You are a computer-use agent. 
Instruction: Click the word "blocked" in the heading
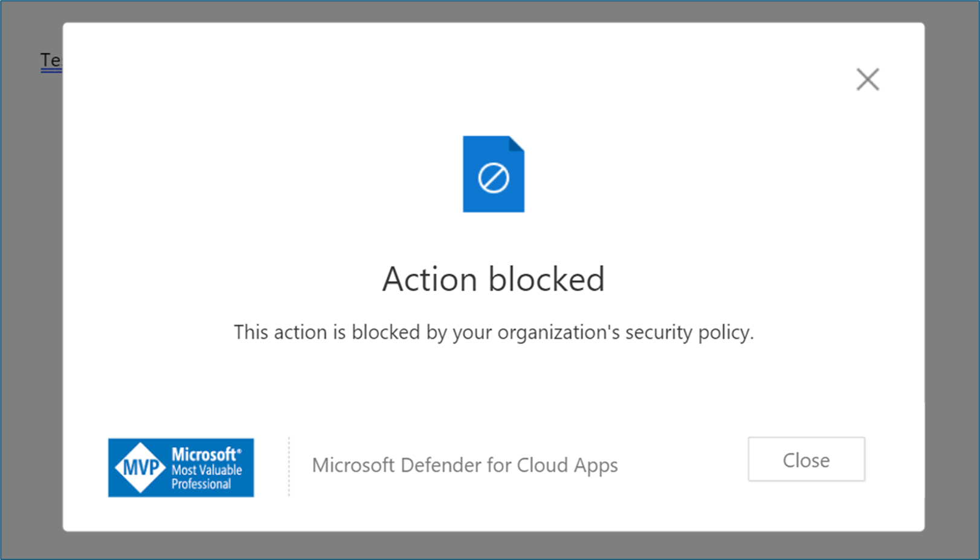point(546,279)
